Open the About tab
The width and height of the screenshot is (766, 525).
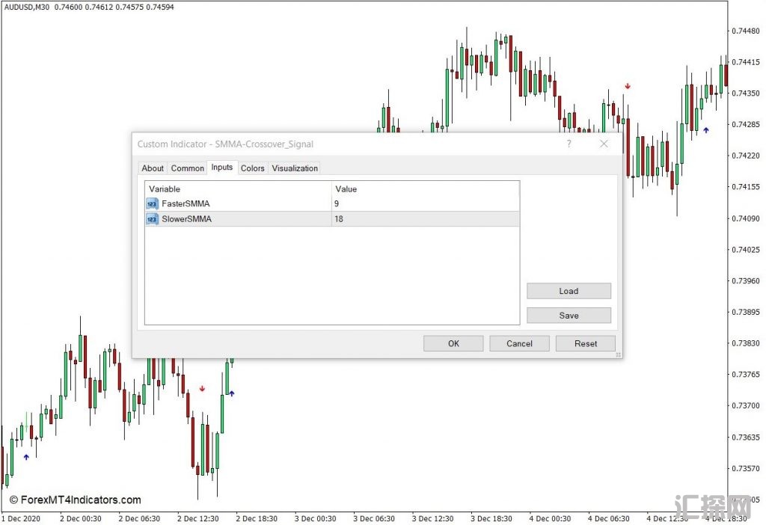153,168
